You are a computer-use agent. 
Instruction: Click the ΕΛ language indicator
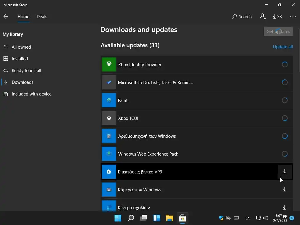tap(248, 218)
